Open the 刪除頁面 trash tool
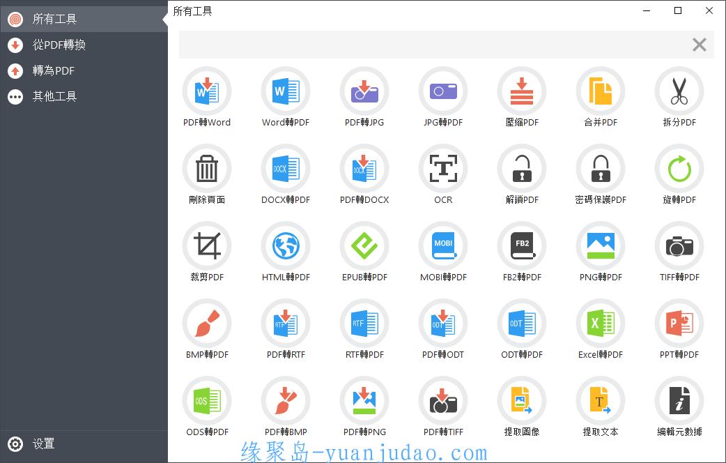 click(207, 169)
